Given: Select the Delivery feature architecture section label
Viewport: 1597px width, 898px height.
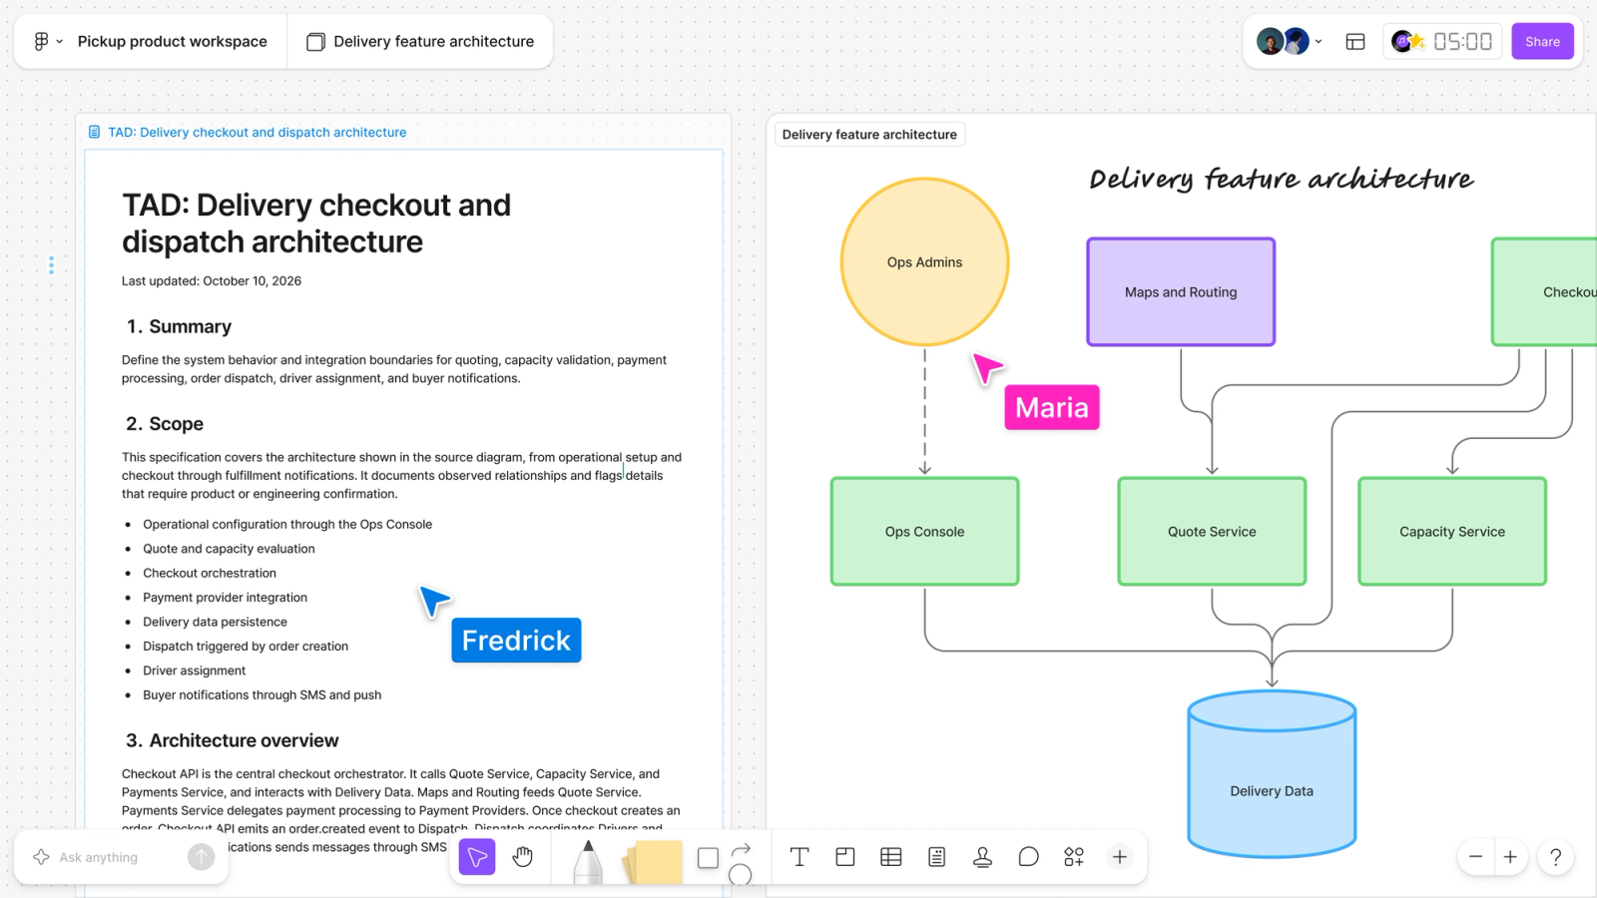Looking at the screenshot, I should [869, 135].
